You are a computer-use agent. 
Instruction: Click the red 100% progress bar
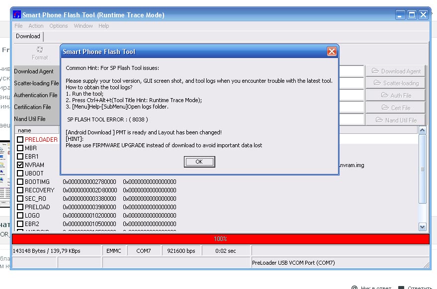(x=220, y=239)
